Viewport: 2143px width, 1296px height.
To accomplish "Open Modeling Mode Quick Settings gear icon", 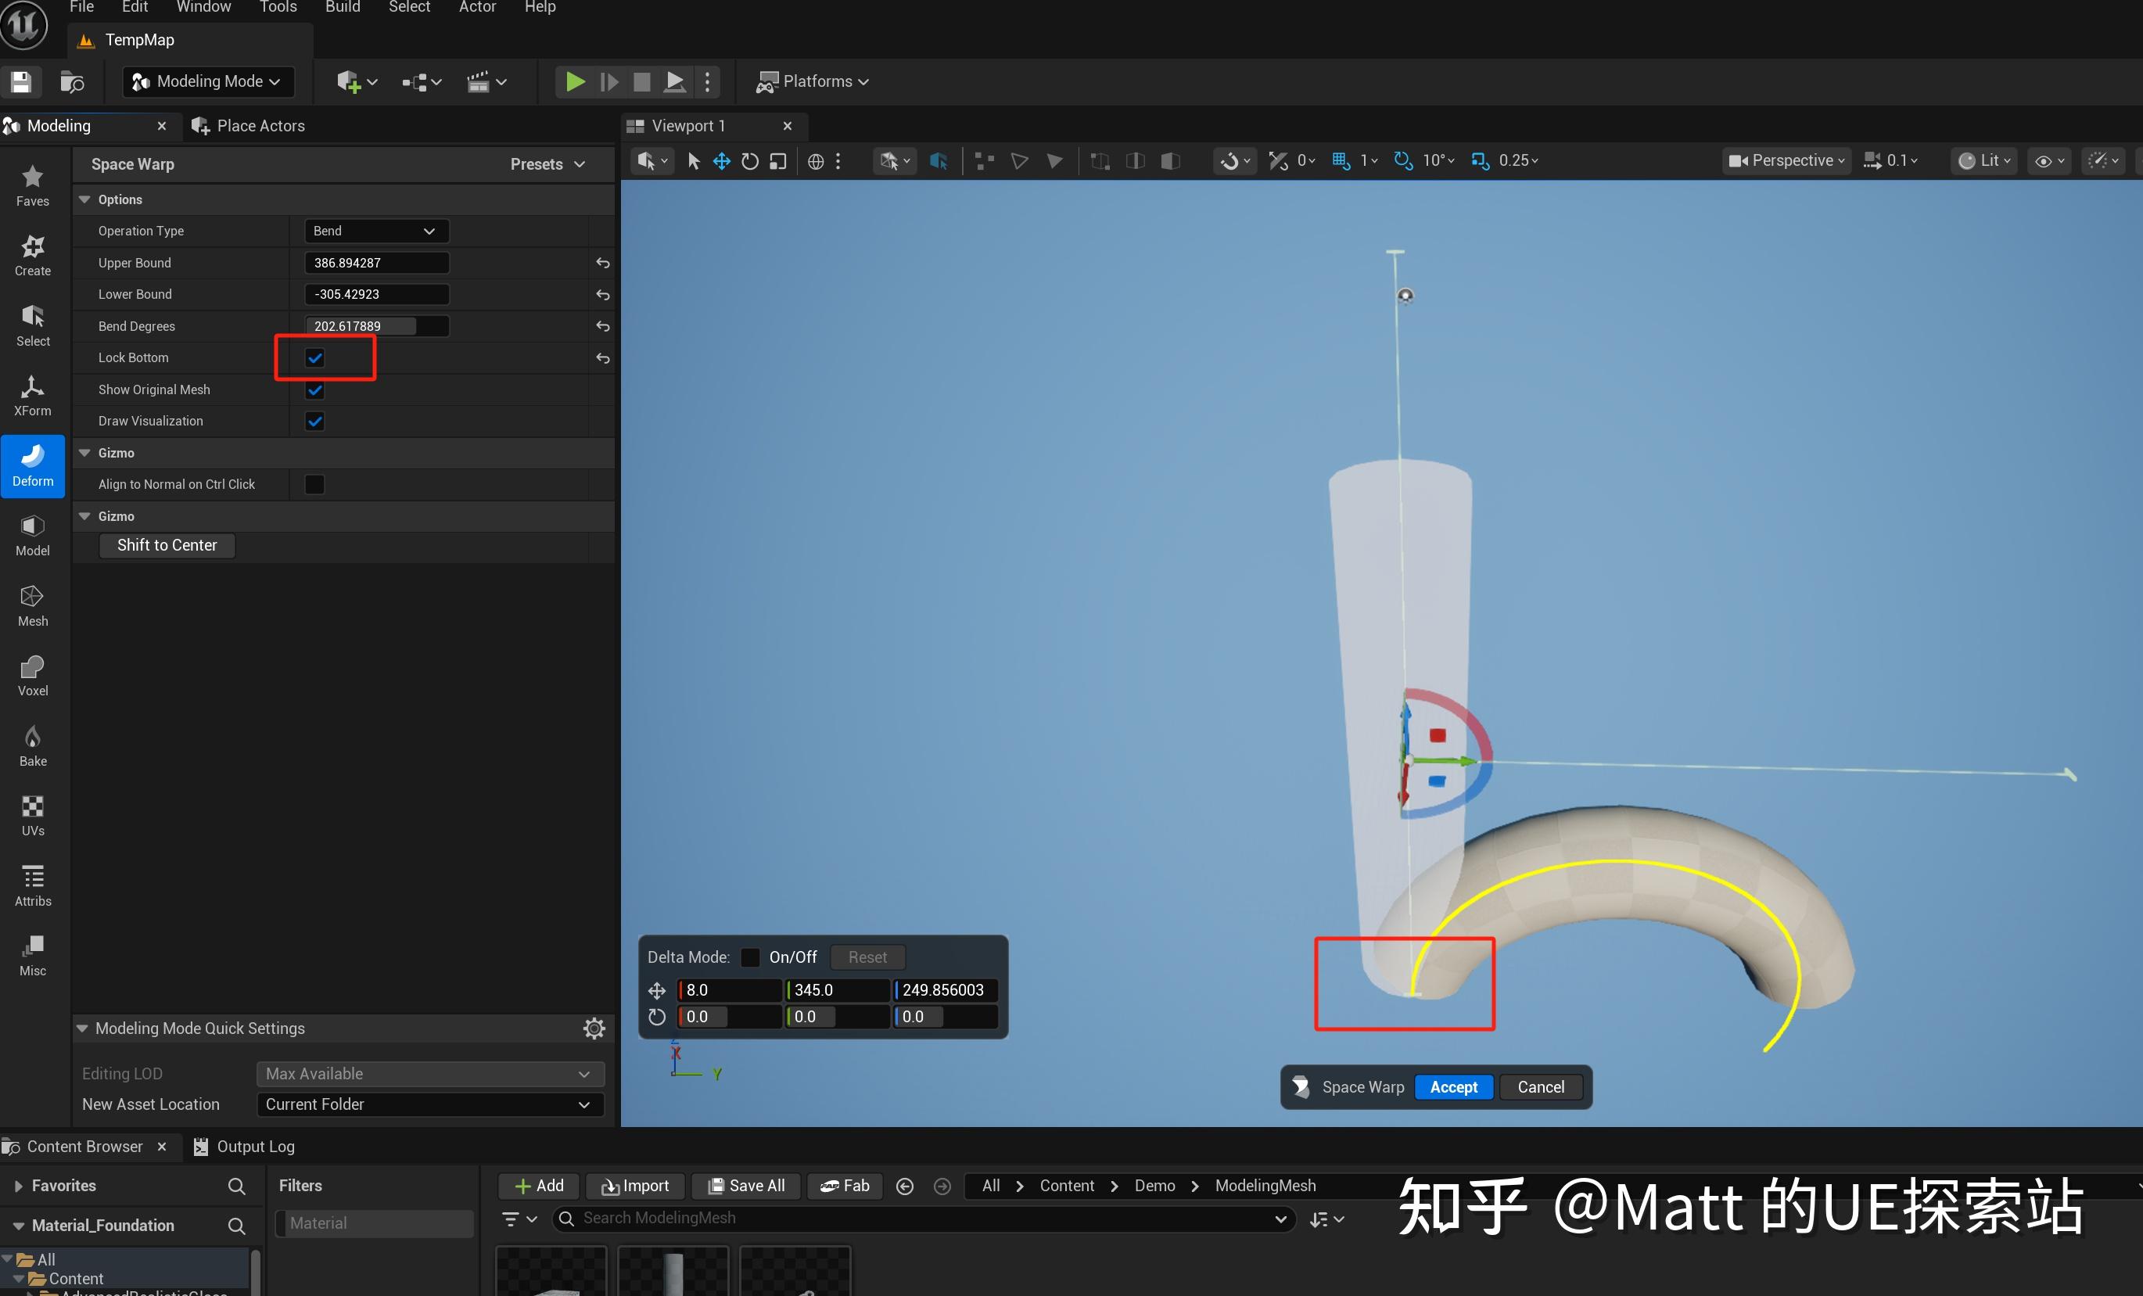I will point(594,1027).
